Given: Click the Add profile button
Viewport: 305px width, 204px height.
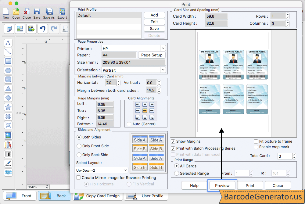Looking at the screenshot, I should [x=154, y=15].
